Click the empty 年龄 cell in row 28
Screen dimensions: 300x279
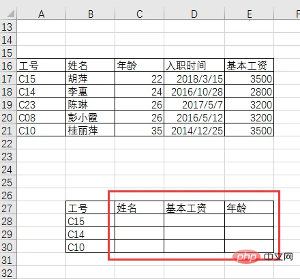click(250, 220)
